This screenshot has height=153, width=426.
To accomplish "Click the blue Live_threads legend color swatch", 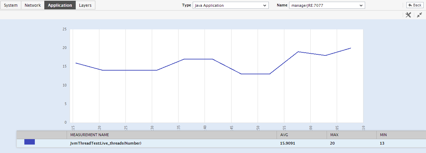I will (x=29, y=142).
